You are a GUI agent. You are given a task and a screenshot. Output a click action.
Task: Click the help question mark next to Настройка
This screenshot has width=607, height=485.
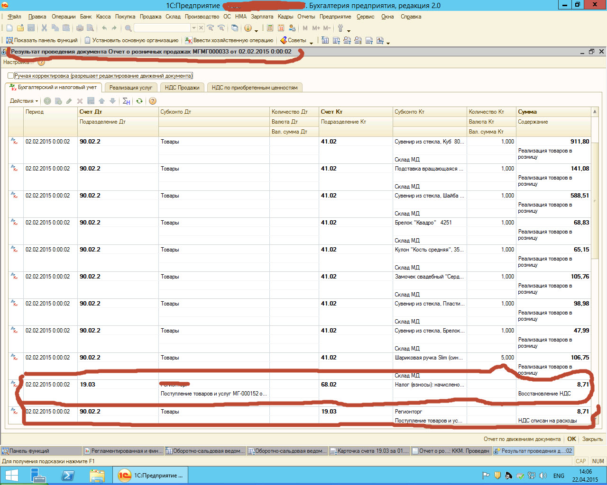(x=41, y=62)
